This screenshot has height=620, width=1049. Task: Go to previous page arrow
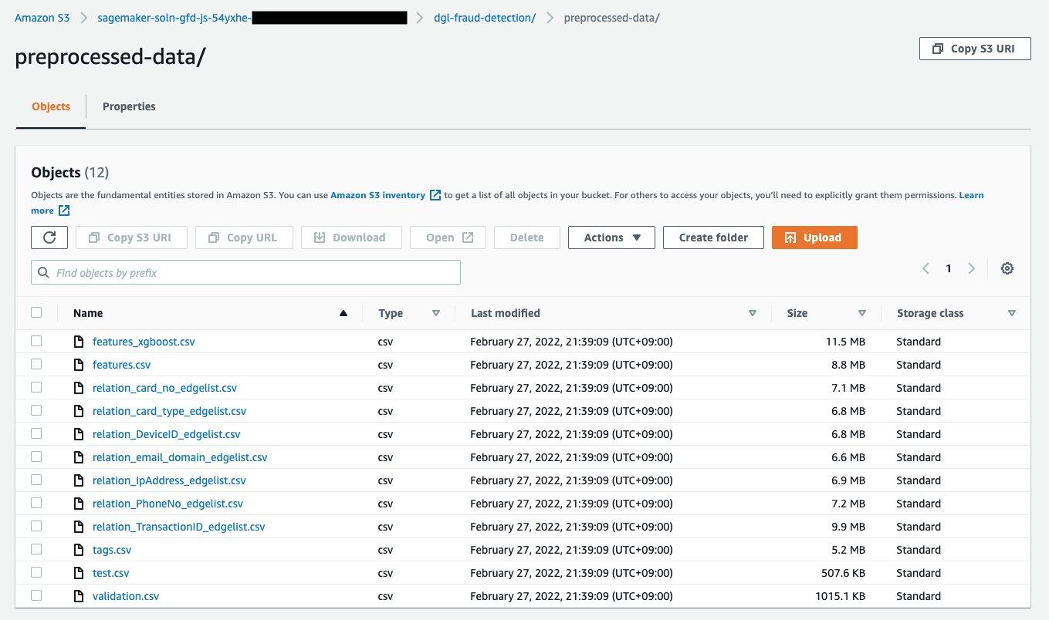point(925,268)
